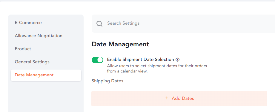This screenshot has width=275, height=112.
Task: Select the active Date Management sidebar item
Action: (46, 75)
